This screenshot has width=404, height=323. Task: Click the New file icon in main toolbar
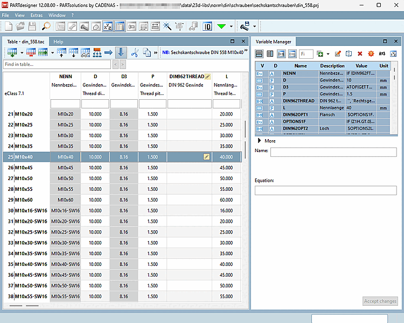click(9, 26)
